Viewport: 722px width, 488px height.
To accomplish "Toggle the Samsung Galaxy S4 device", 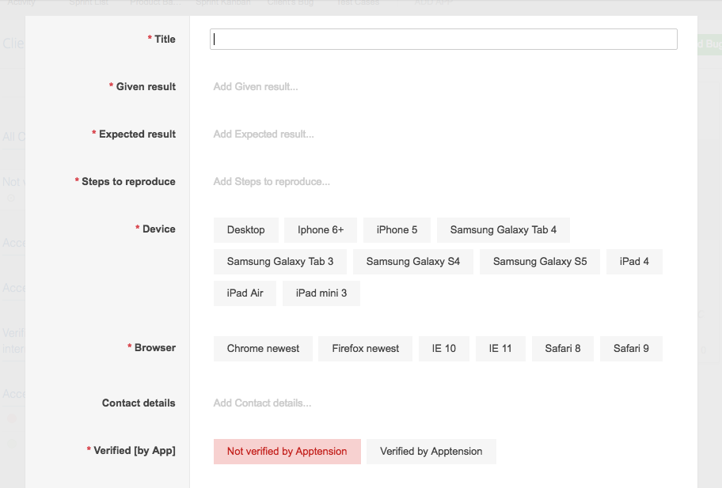I will 412,261.
